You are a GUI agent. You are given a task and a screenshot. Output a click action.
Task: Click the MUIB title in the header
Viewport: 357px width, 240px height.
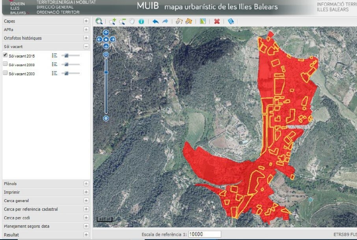(148, 6)
